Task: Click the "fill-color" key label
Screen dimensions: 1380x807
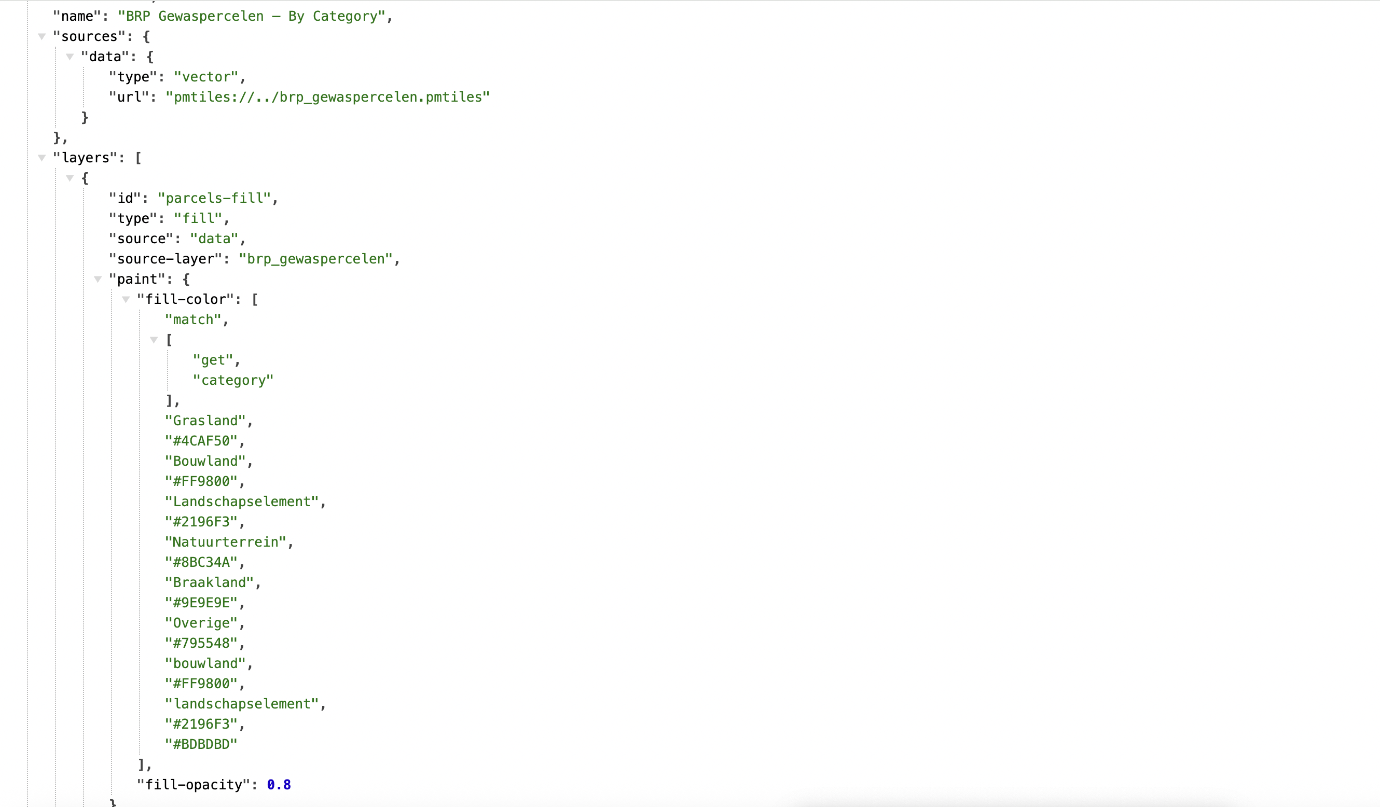Action: pyautogui.click(x=185, y=299)
